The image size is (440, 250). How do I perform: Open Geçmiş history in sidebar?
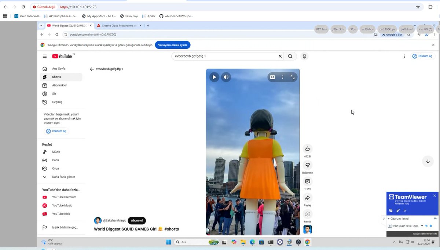[61, 102]
